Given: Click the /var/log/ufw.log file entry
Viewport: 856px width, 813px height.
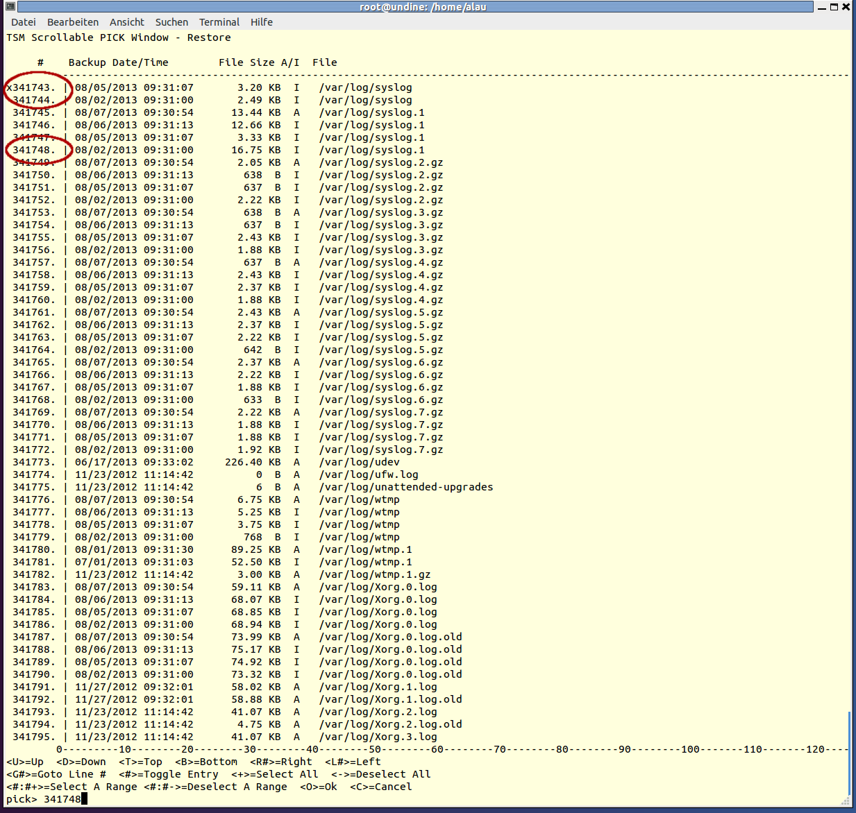Looking at the screenshot, I should click(368, 474).
